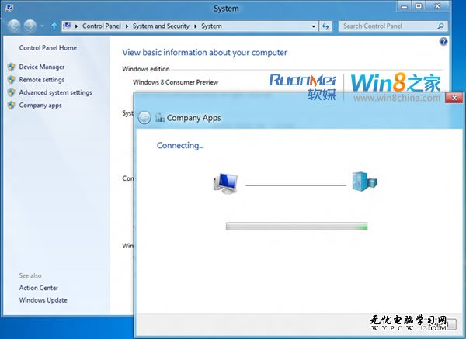This screenshot has width=466, height=339.
Task: Open Control Panel Home
Action: point(48,48)
